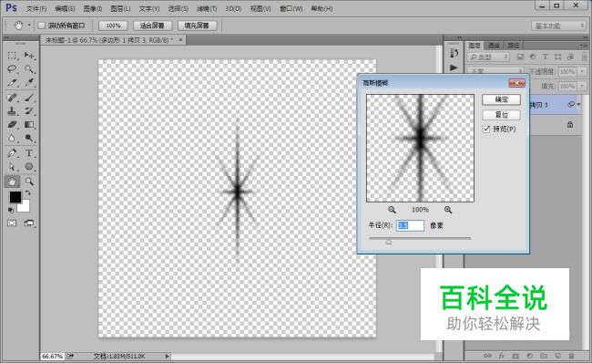Select the Polygon shape tool

click(x=29, y=167)
